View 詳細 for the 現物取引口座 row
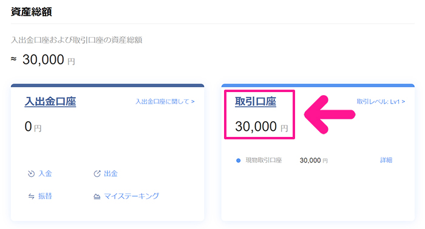Screen dimensions: 425x229 386,160
